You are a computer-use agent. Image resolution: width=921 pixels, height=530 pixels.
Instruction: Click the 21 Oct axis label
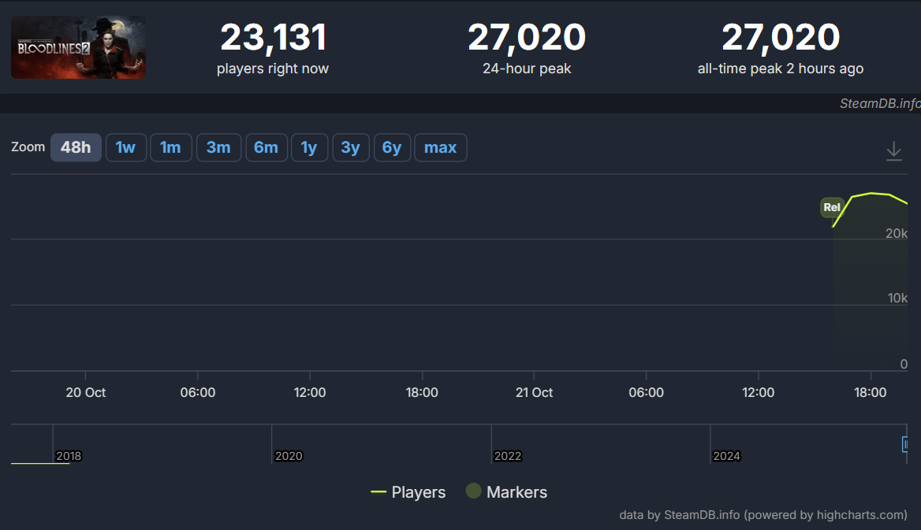pos(534,393)
